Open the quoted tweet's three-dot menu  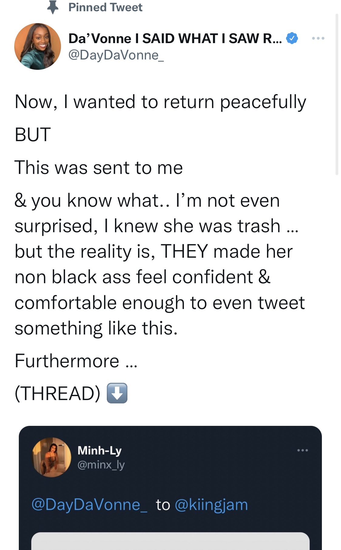[x=302, y=450]
